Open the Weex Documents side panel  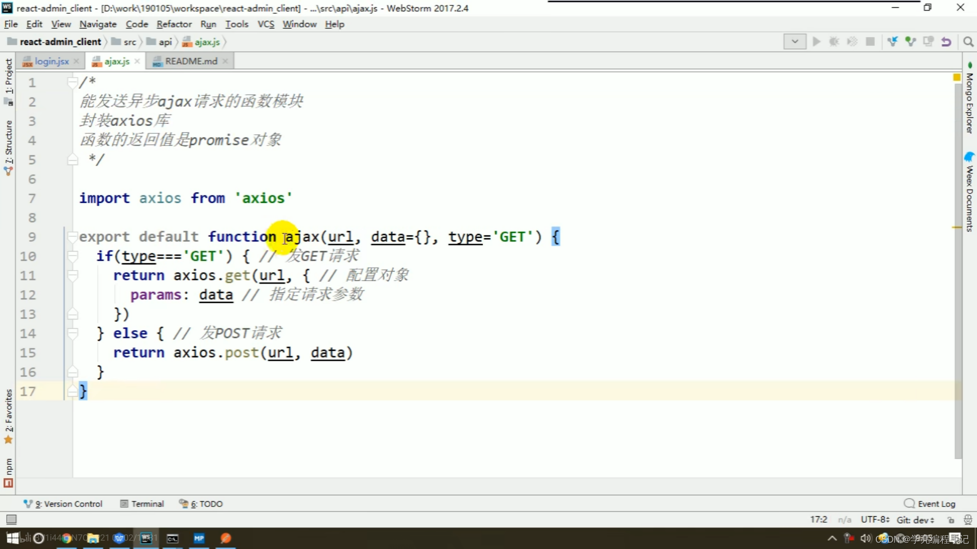[x=970, y=192]
